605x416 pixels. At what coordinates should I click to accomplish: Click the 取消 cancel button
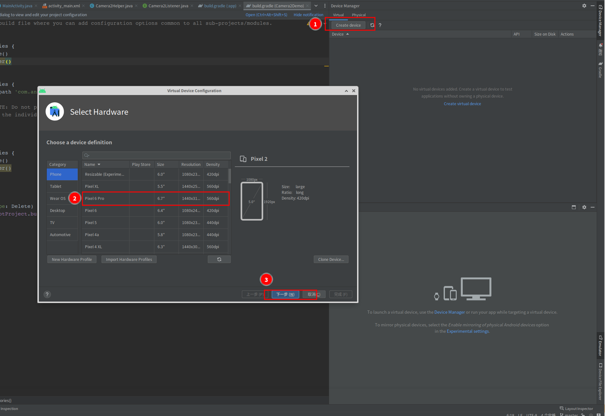click(x=314, y=294)
